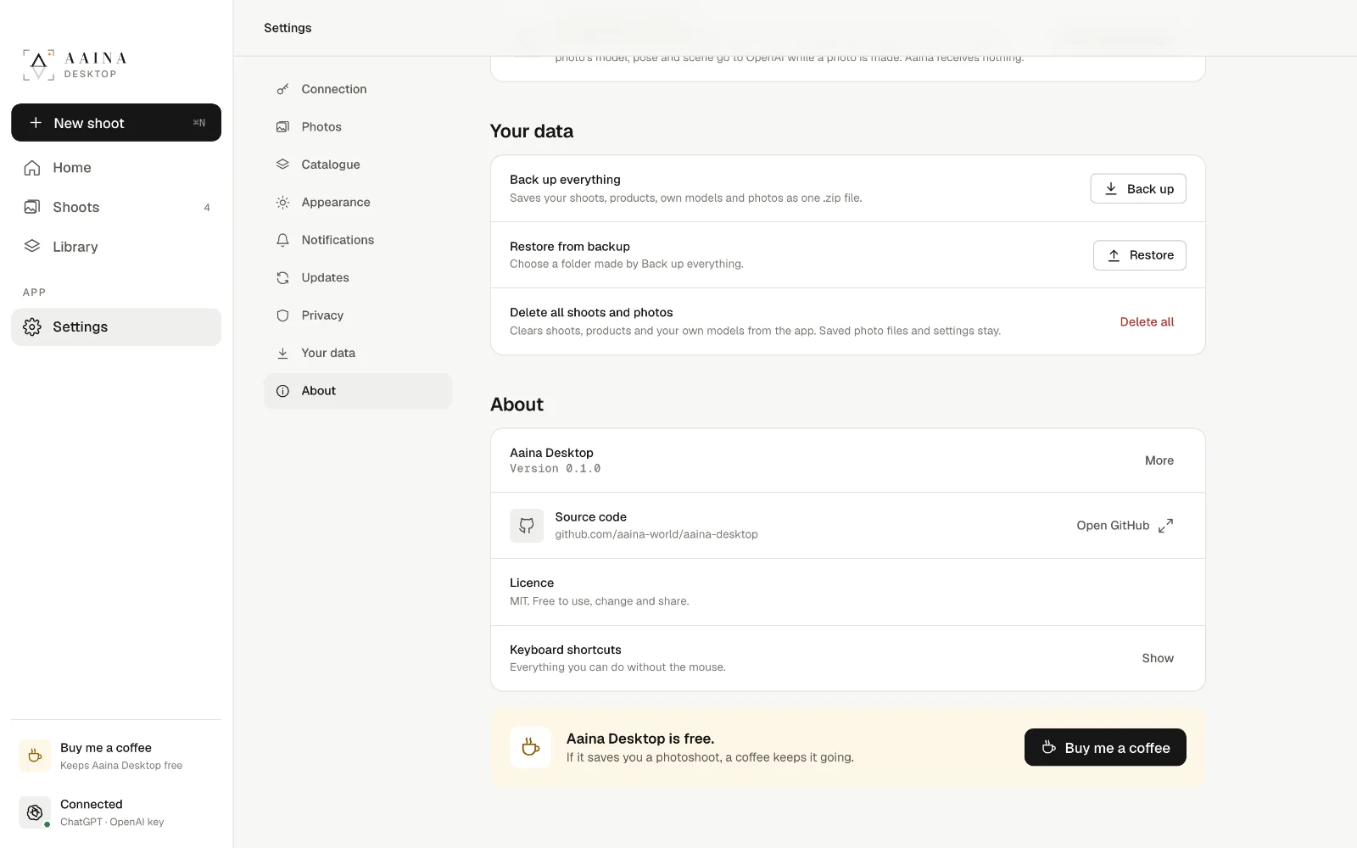1357x848 pixels.
Task: Click the red Delete all link
Action: pyautogui.click(x=1147, y=322)
